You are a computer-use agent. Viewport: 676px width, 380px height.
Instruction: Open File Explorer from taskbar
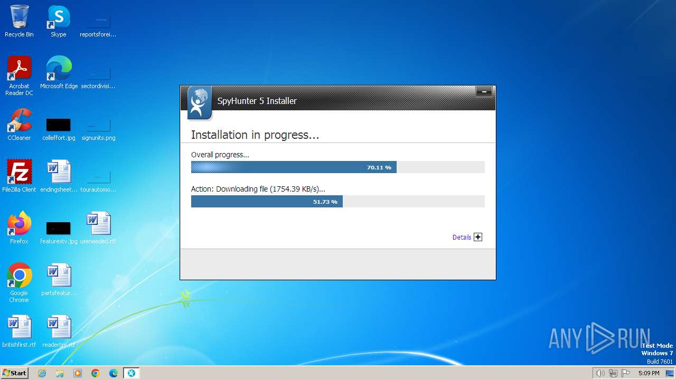point(60,373)
